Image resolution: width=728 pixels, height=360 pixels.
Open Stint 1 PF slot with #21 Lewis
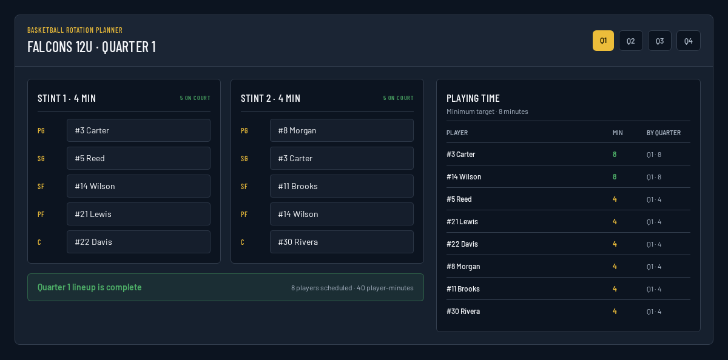[x=138, y=214]
